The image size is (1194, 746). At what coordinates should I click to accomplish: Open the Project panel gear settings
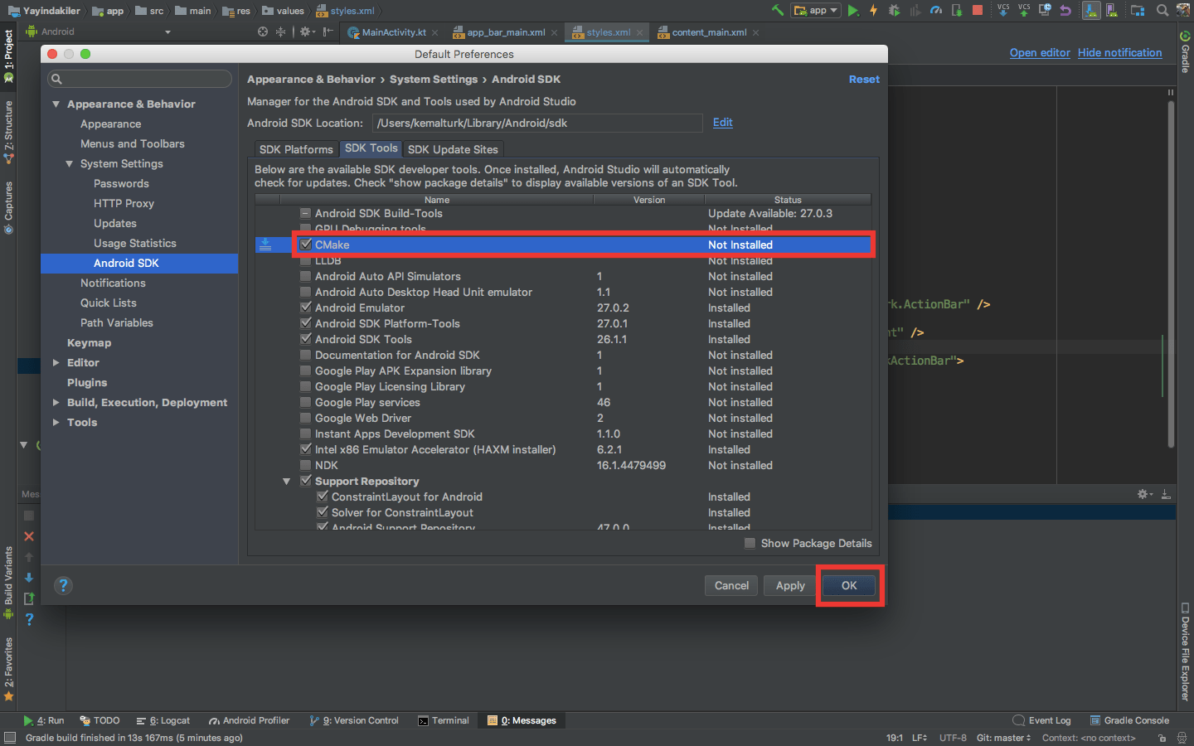(306, 31)
